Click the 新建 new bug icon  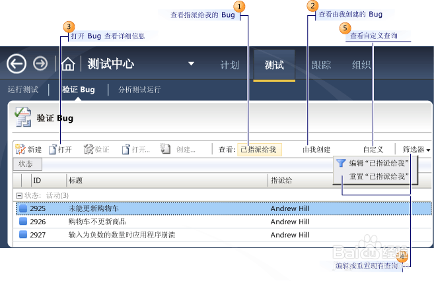coord(20,149)
